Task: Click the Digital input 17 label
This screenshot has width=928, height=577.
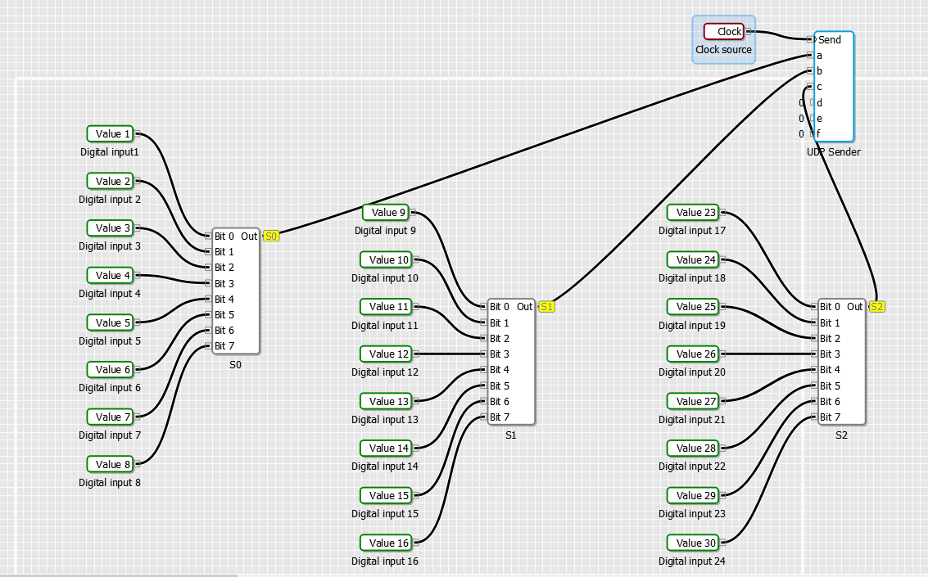Action: pos(692,231)
